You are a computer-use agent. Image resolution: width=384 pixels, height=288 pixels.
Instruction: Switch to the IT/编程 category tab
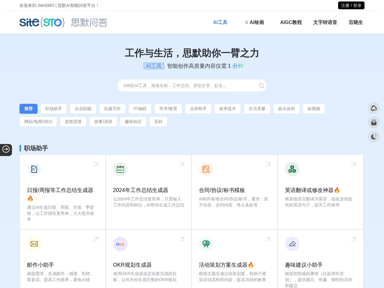(140, 109)
